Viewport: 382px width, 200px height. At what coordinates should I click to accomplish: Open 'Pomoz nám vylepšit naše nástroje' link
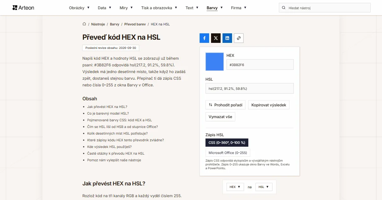[x=114, y=160]
